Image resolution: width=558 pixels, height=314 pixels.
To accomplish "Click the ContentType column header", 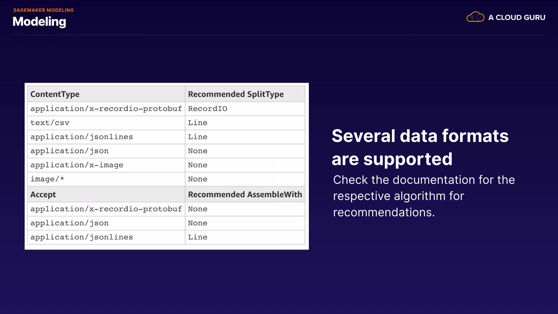I will click(x=55, y=94).
